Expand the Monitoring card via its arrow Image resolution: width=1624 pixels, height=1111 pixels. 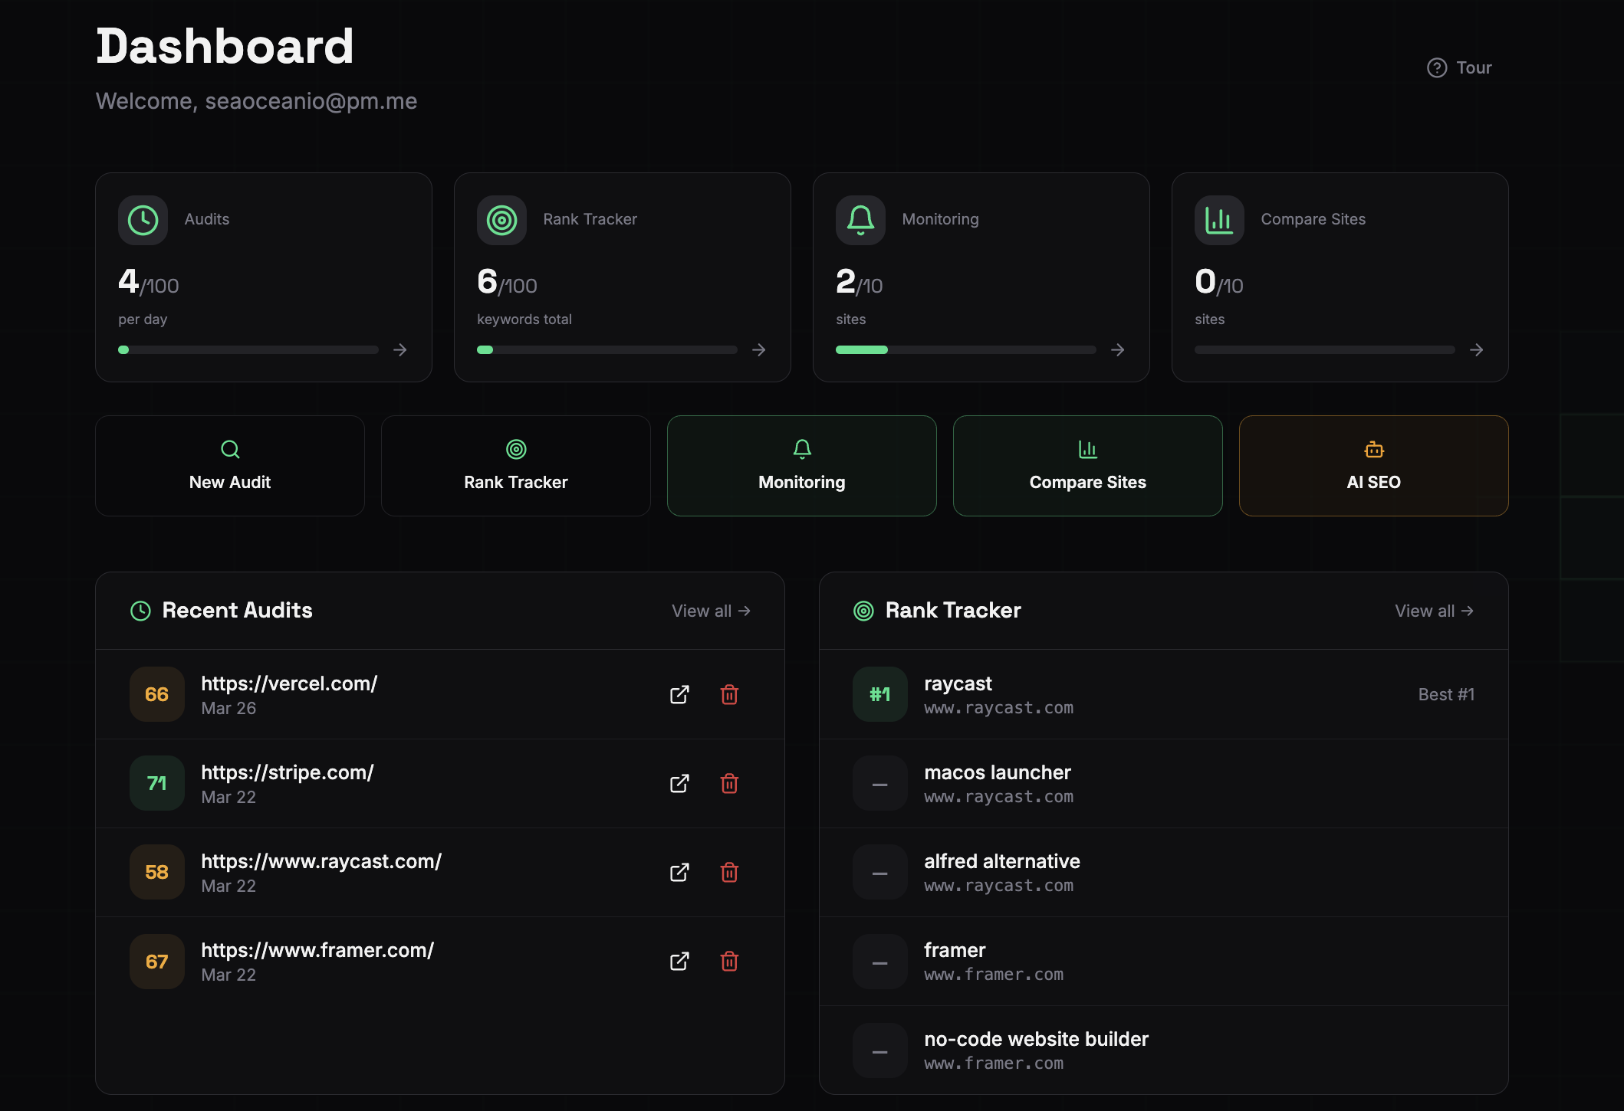pos(1118,349)
